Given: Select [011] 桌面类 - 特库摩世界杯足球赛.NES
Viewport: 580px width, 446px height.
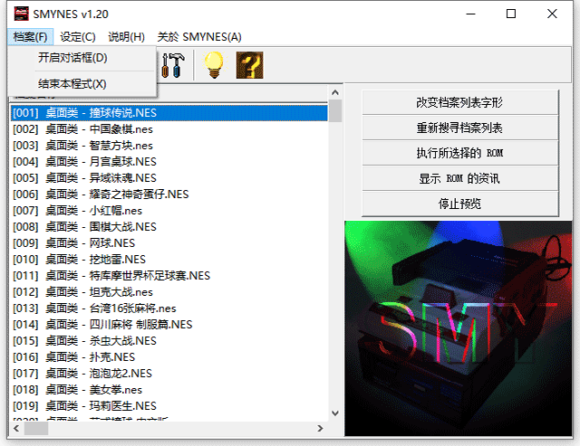Looking at the screenshot, I should coord(169,275).
